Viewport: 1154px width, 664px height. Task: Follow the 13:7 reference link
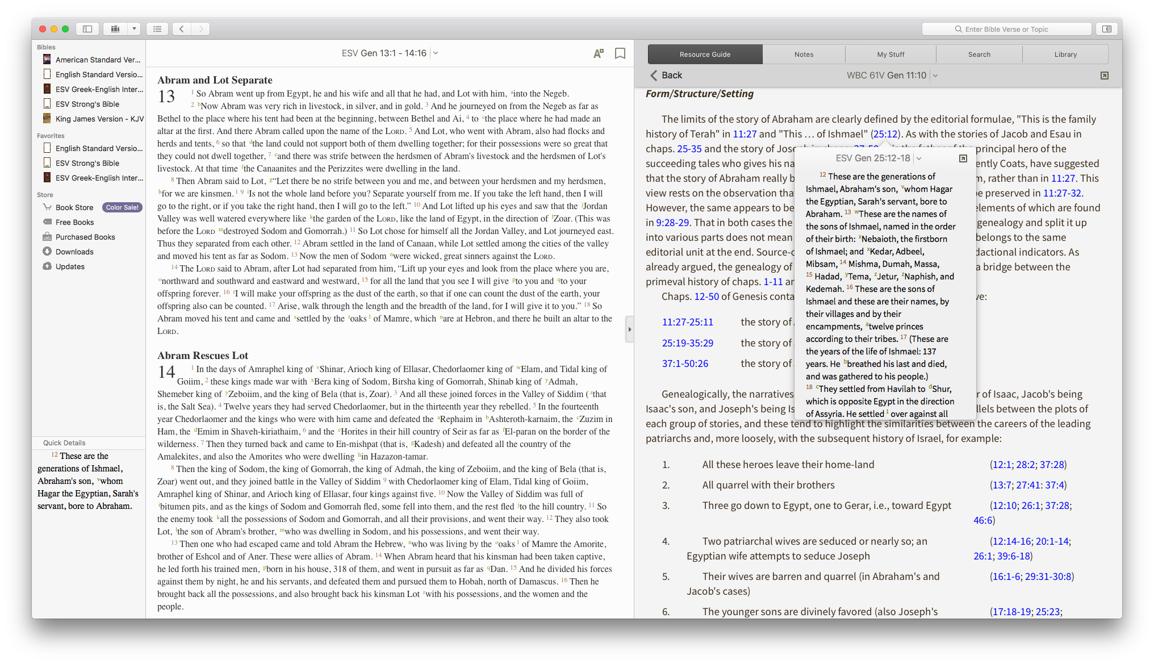pos(1002,485)
